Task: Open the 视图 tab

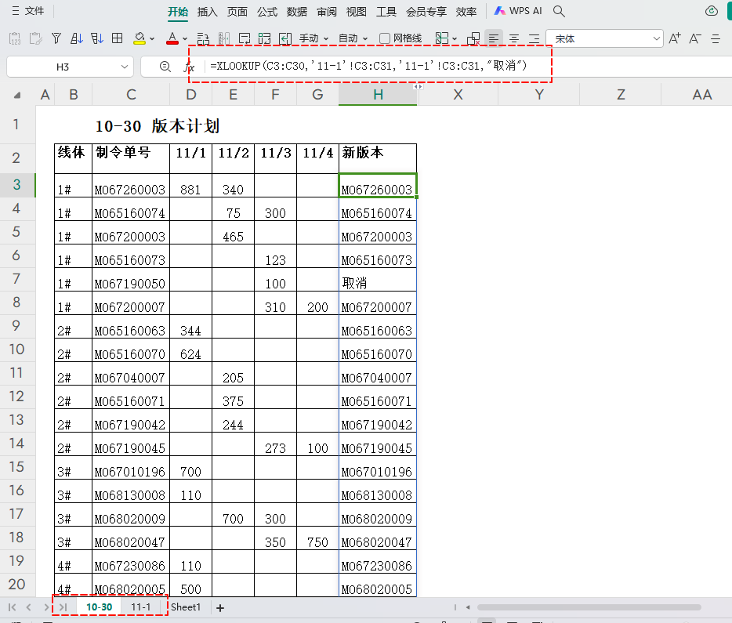Action: coord(356,12)
